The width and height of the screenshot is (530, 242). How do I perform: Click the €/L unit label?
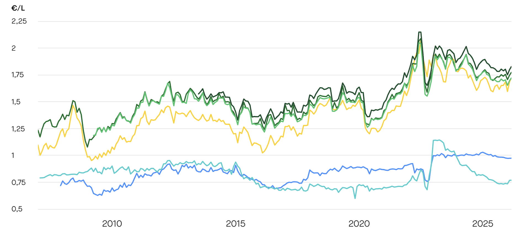18,8
